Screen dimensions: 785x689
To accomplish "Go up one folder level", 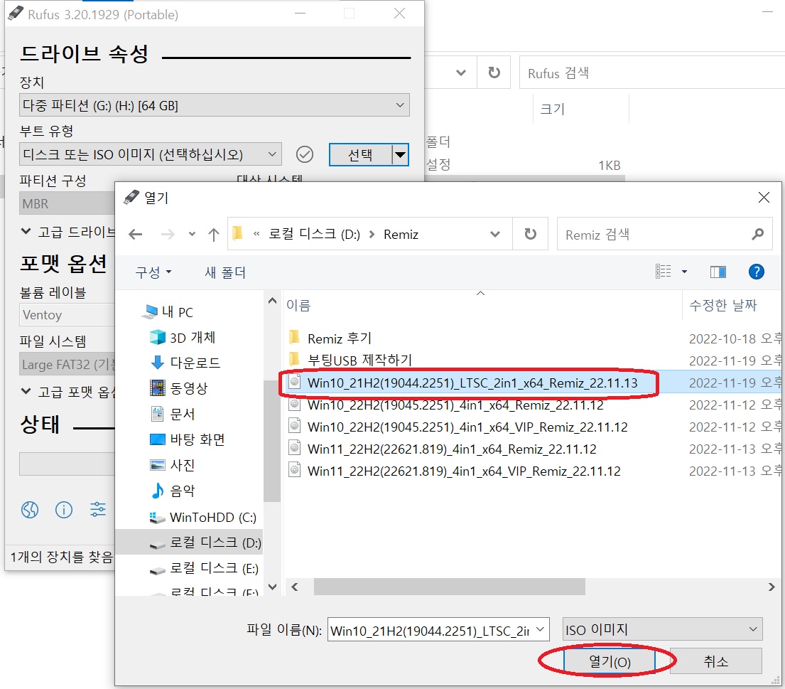I will [x=214, y=234].
